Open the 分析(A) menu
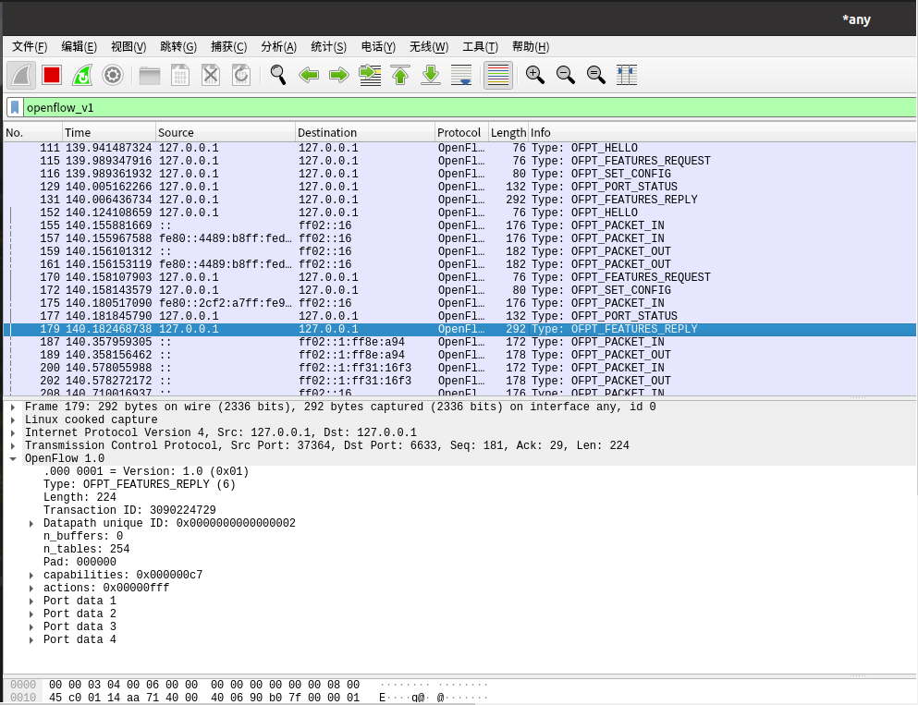The width and height of the screenshot is (918, 705). tap(278, 47)
